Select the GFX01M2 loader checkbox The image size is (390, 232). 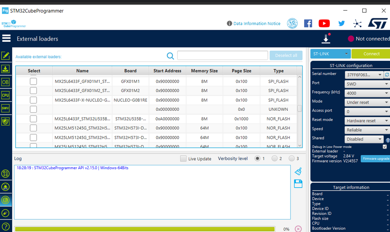tap(33, 90)
